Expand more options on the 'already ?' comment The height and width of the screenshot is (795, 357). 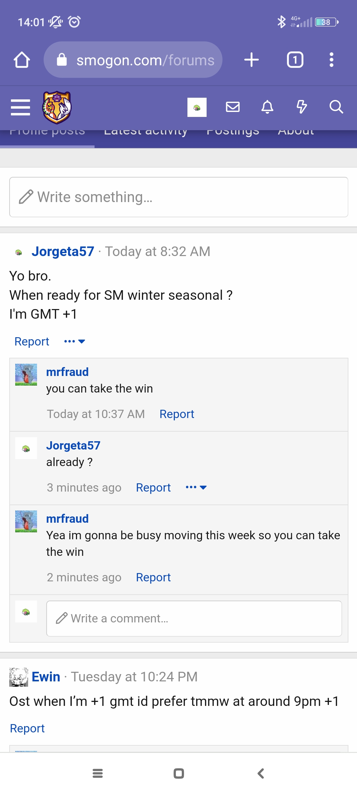pyautogui.click(x=196, y=487)
